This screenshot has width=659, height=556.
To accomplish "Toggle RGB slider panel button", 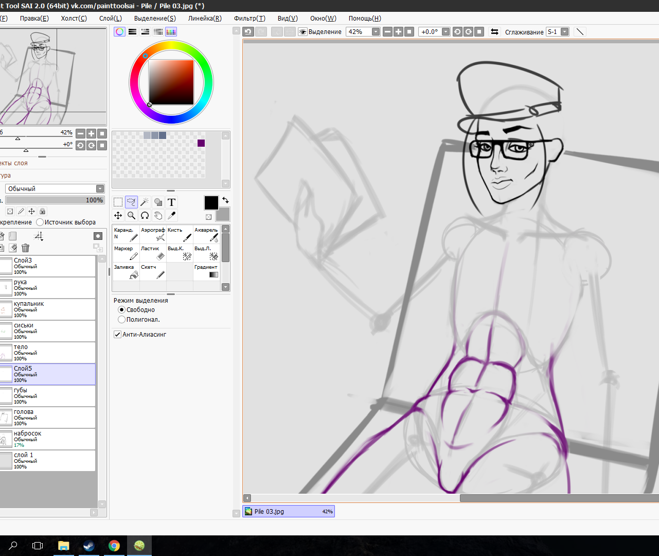I will (x=132, y=32).
